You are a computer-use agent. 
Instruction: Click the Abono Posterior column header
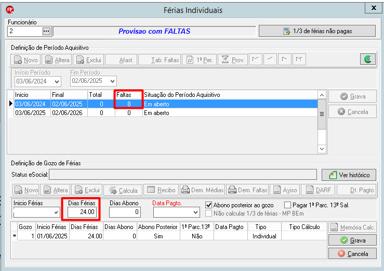(158, 227)
